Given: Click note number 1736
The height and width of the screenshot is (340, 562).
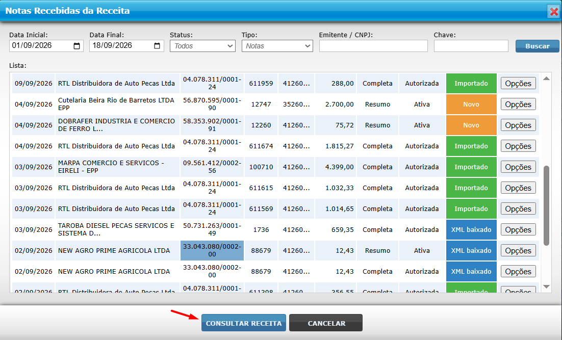Looking at the screenshot, I should [x=261, y=230].
